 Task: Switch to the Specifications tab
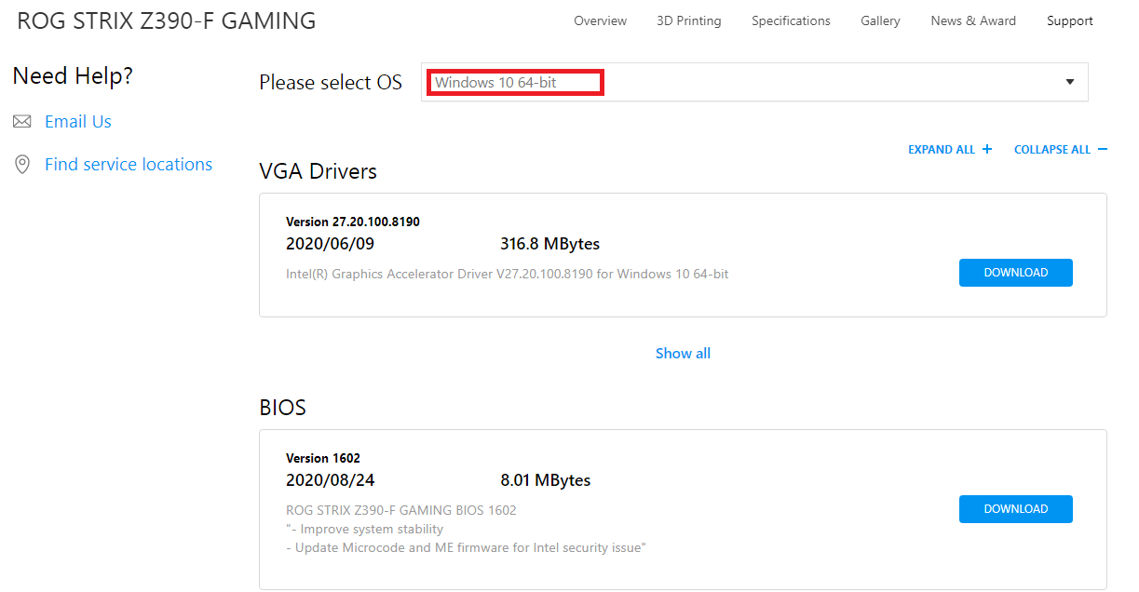click(x=791, y=20)
